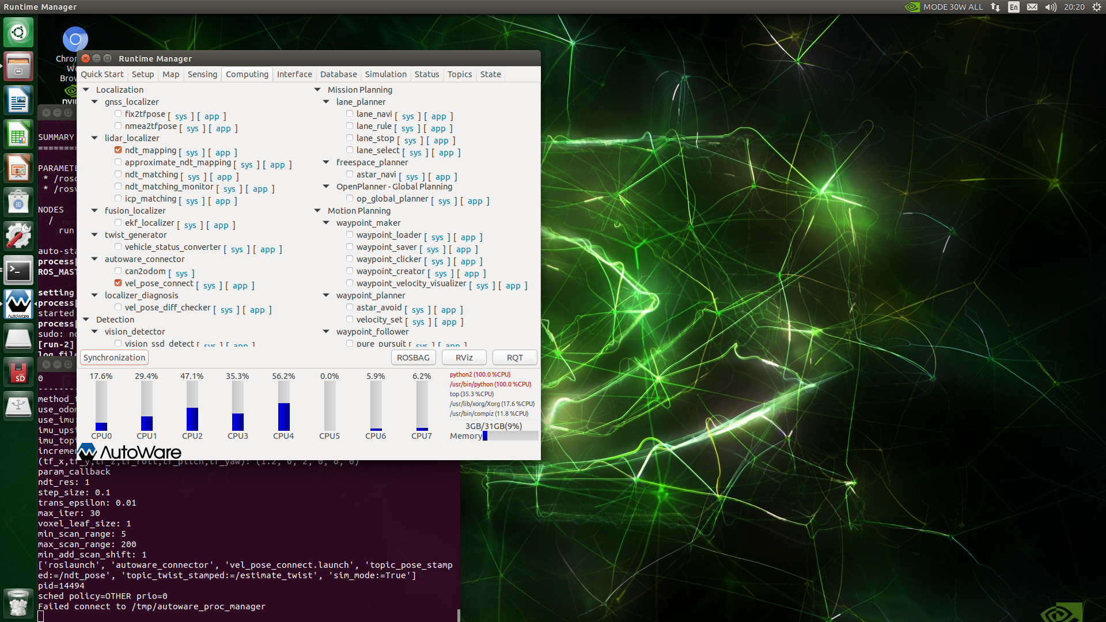Viewport: 1106px width, 622px height.
Task: Open the Trash from the dock
Action: point(18,603)
